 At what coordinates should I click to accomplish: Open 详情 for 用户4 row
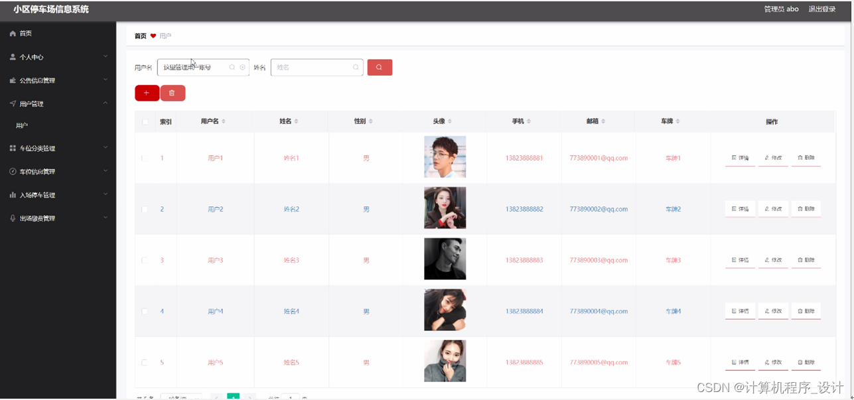[740, 311]
